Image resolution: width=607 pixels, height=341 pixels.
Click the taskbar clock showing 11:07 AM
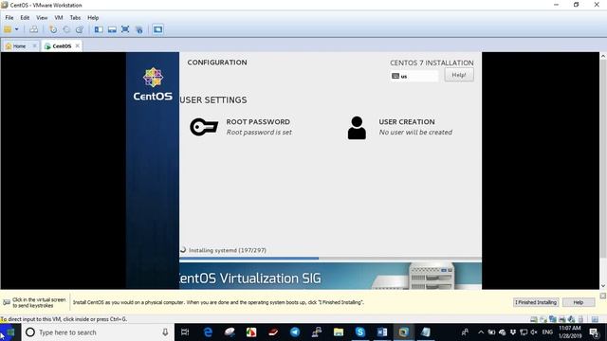570,332
